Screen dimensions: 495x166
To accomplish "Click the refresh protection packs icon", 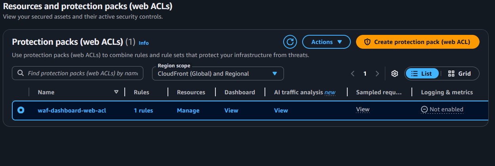I will 290,42.
